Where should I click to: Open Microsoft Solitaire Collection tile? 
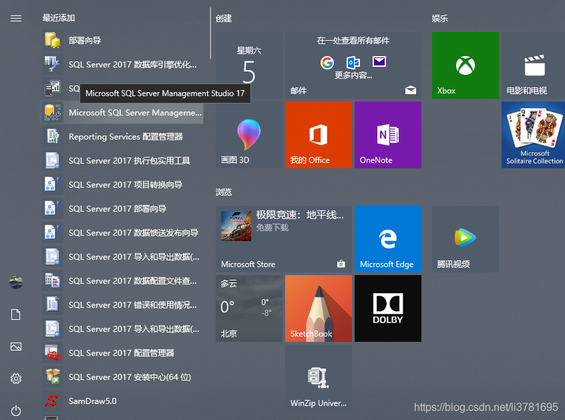coord(534,135)
